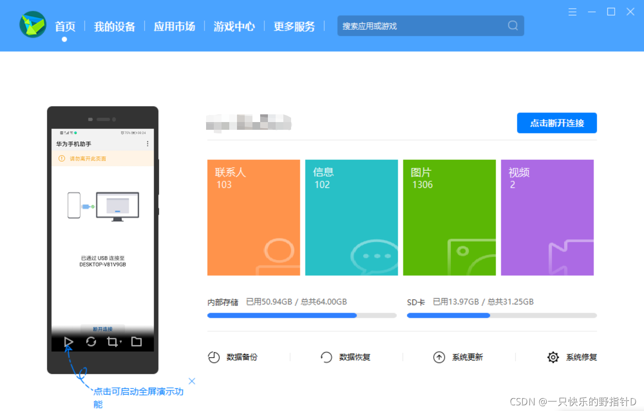Click the HiSuite logo icon
Screen dimensions: 644x411
coord(33,24)
